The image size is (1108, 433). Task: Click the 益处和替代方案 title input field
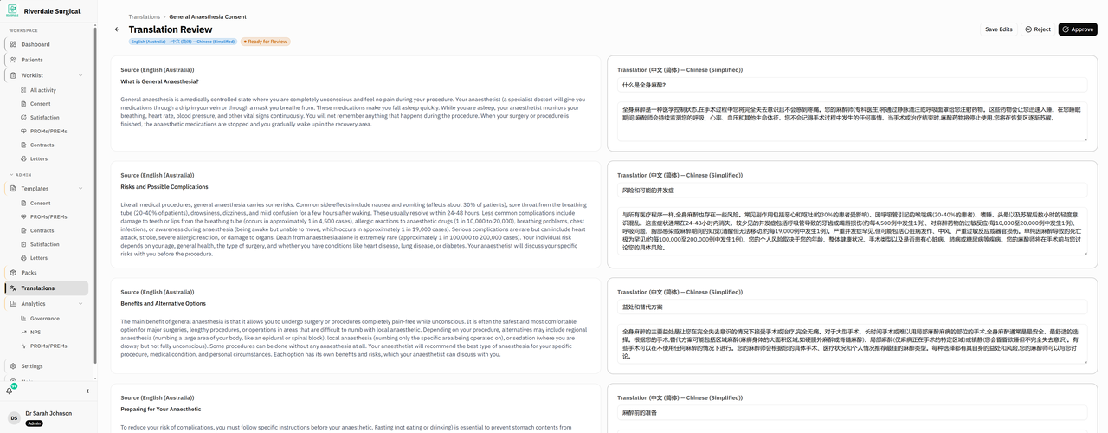coord(853,307)
